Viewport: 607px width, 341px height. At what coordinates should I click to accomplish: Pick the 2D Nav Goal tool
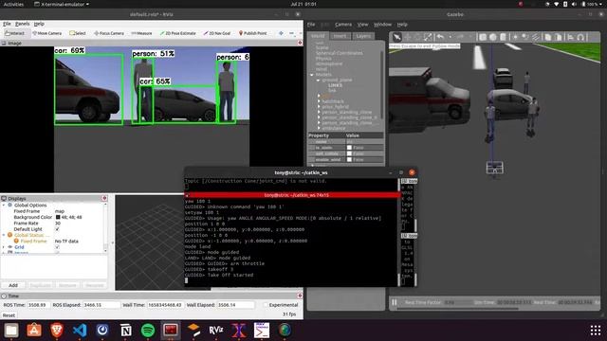(x=217, y=33)
